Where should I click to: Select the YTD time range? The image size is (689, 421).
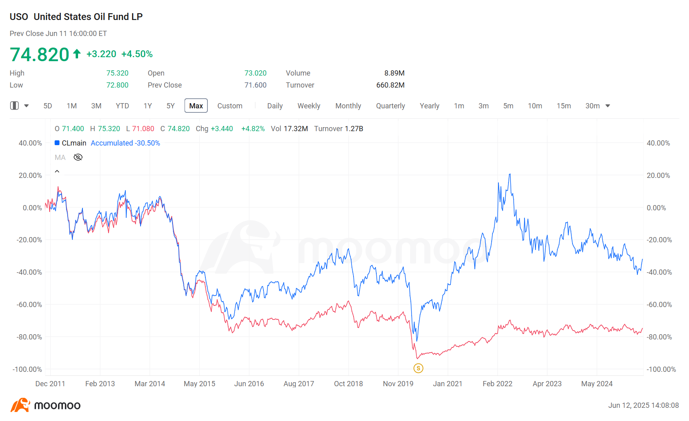[123, 106]
